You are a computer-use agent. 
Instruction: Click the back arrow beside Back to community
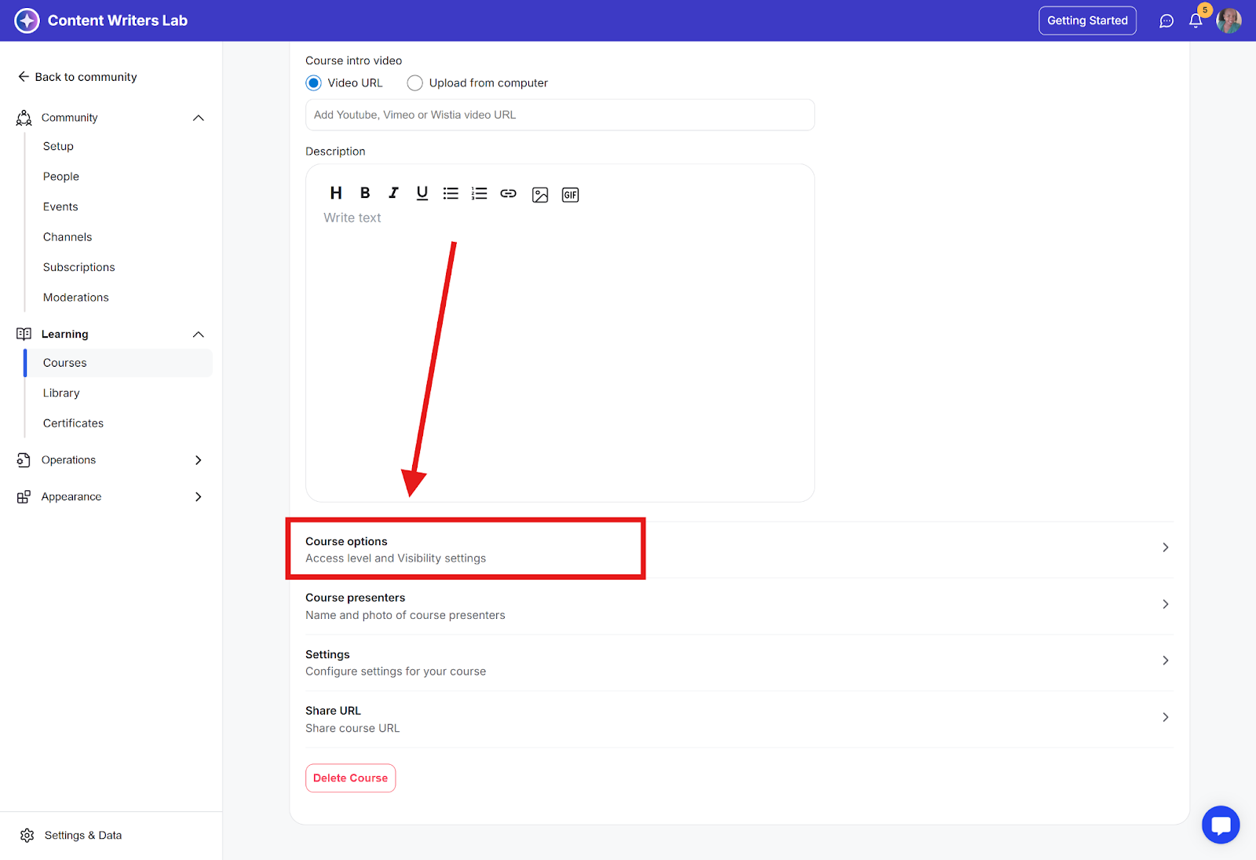pyautogui.click(x=24, y=77)
